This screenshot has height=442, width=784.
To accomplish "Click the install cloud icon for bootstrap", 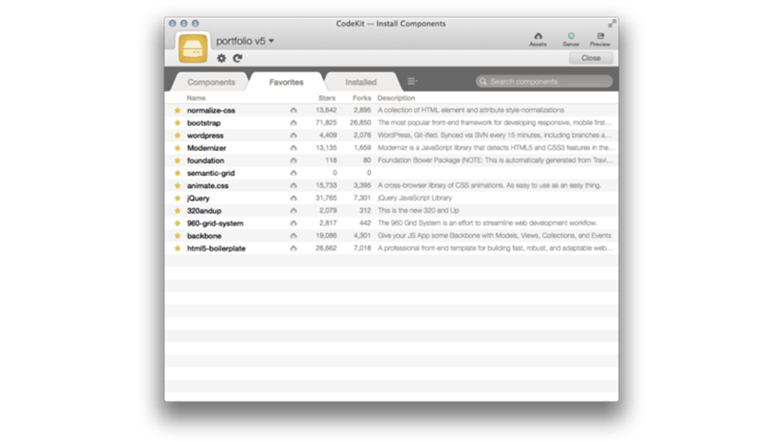I will tap(293, 122).
